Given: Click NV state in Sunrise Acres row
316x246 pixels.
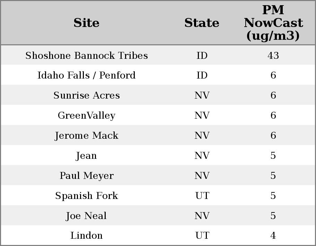Looking at the screenshot, I should (202, 95).
